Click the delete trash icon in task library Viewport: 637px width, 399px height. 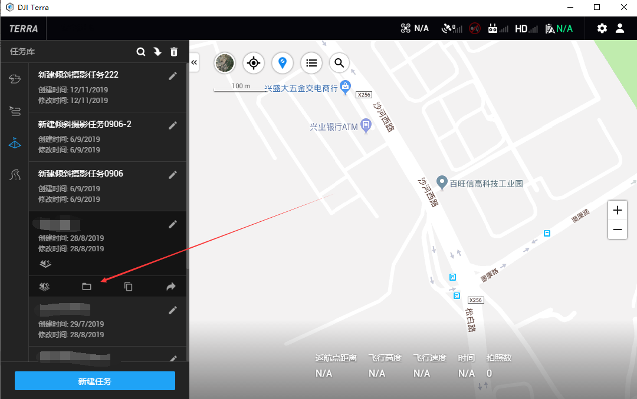click(x=174, y=52)
